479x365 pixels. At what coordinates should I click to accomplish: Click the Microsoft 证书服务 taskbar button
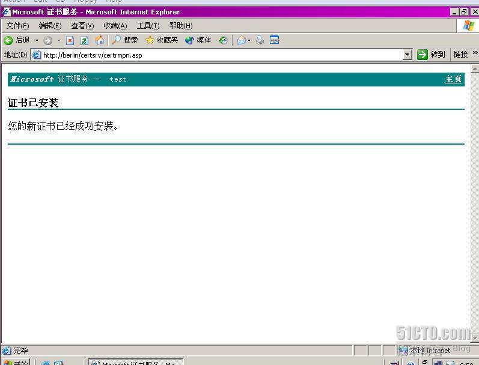(136, 363)
